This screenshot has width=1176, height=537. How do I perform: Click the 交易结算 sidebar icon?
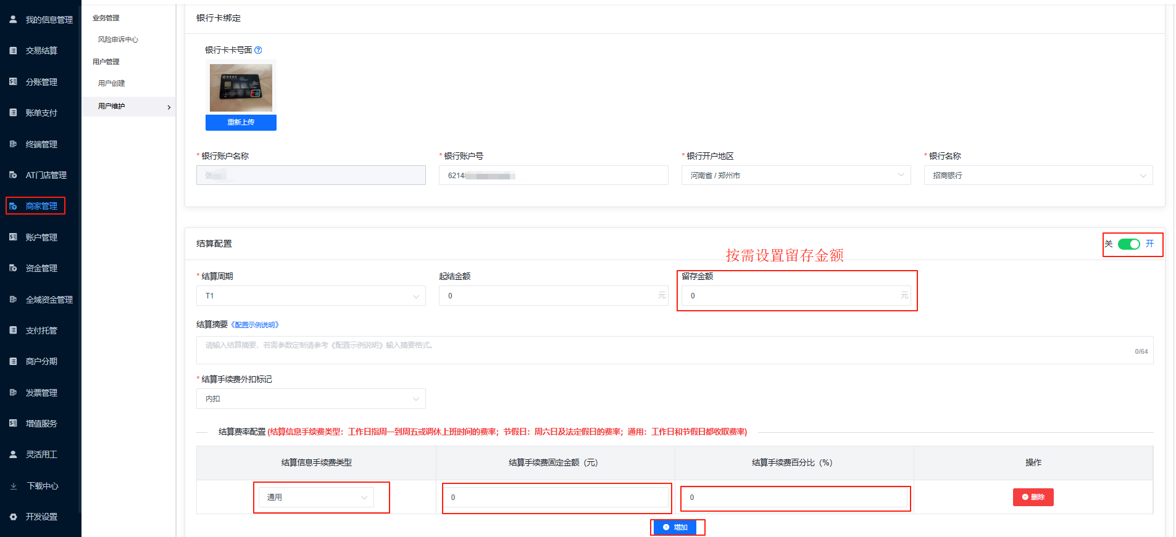click(13, 51)
